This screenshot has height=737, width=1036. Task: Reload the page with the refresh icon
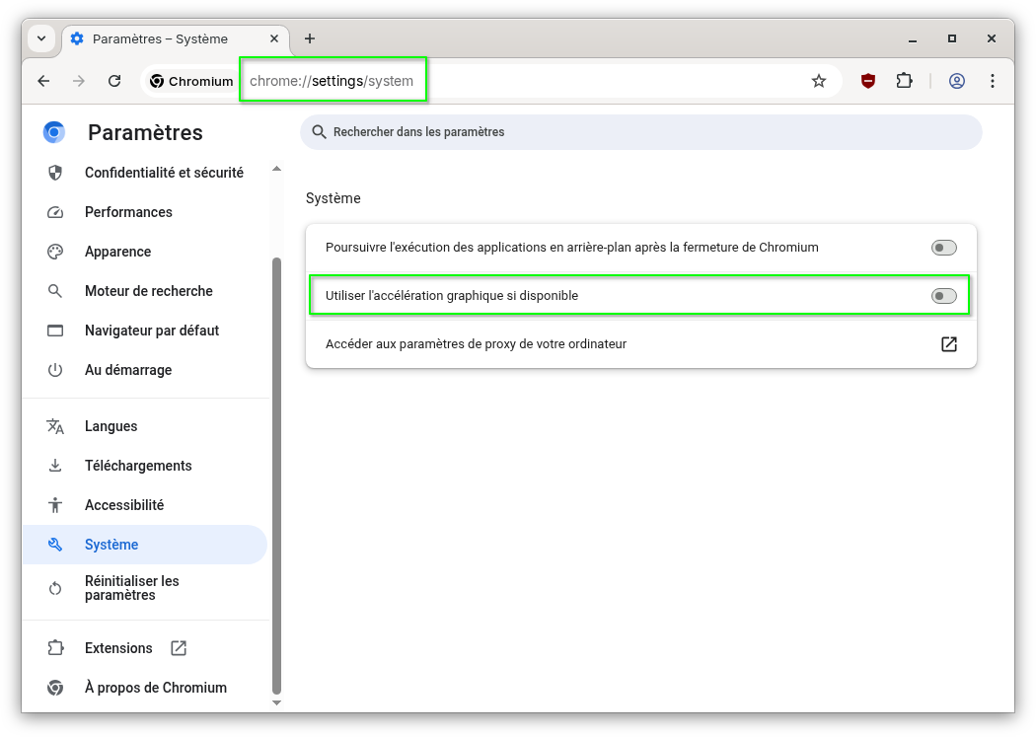click(114, 81)
